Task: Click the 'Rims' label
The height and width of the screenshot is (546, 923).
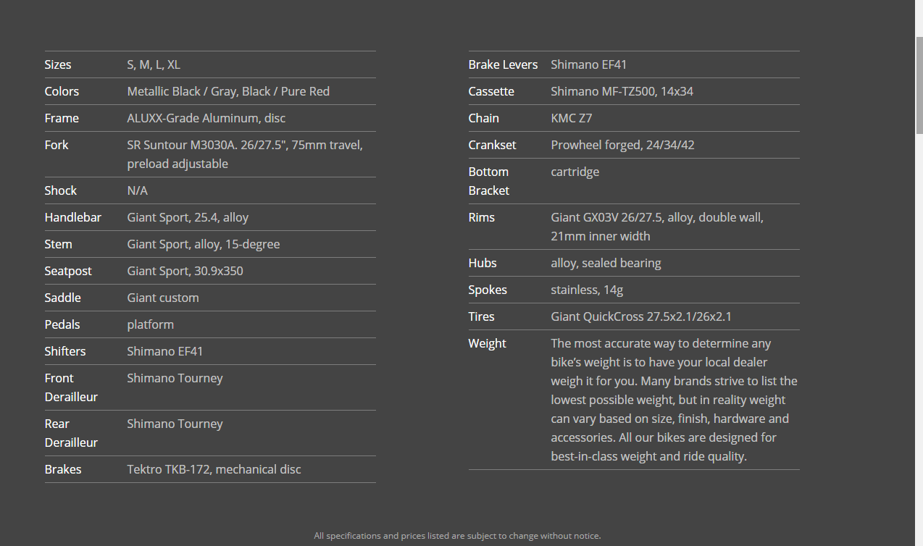Action: tap(482, 217)
